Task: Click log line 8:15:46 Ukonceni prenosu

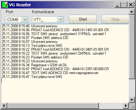Action: coord(30,26)
